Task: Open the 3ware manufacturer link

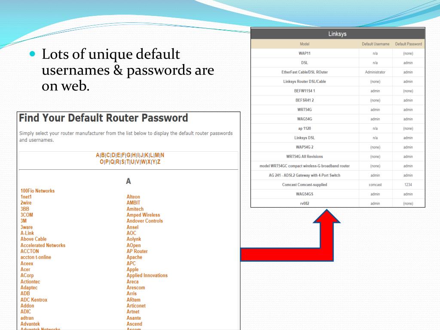Action: (x=27, y=227)
